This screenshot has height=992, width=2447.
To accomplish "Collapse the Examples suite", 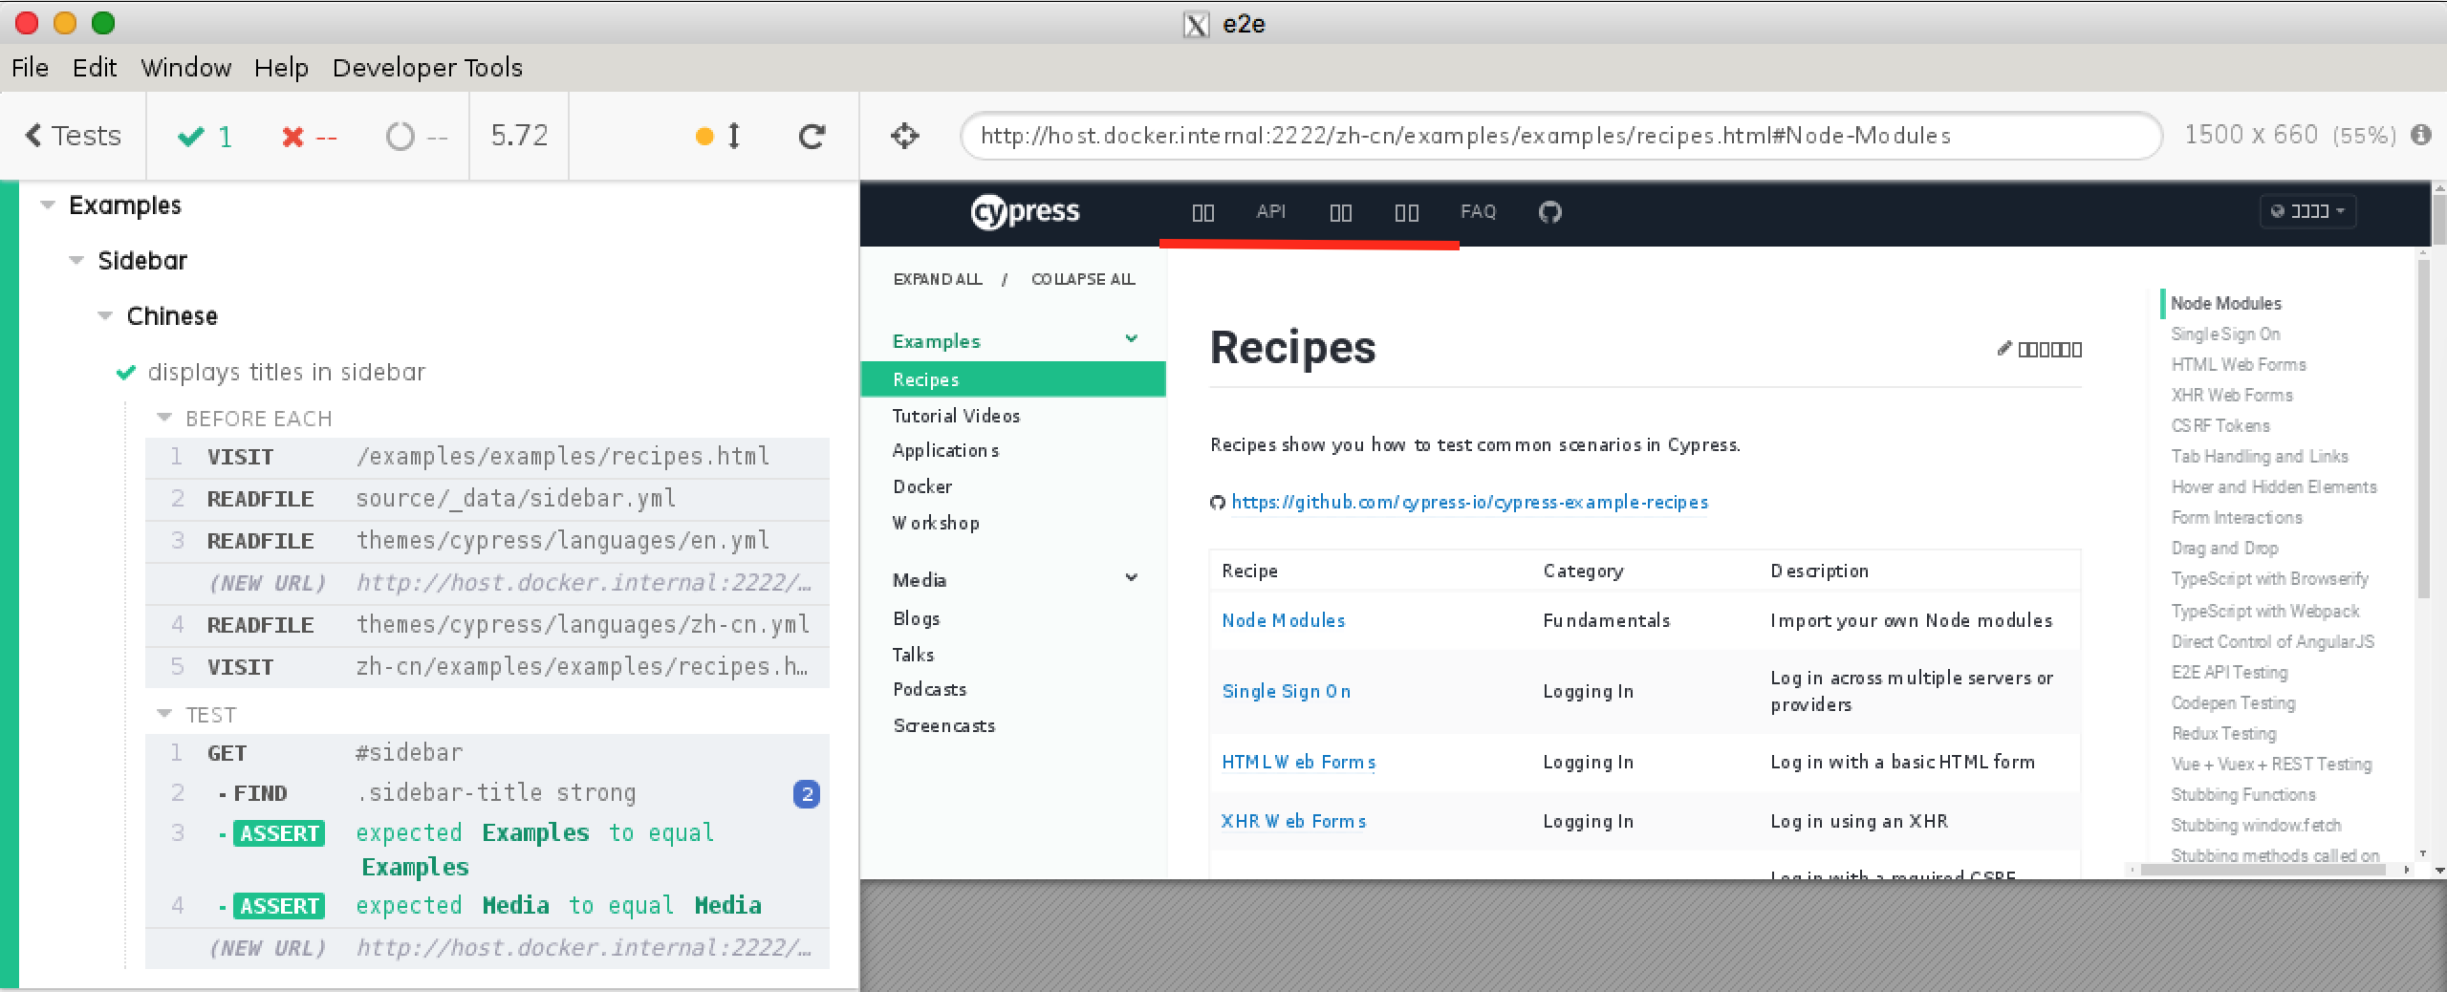I will point(48,205).
